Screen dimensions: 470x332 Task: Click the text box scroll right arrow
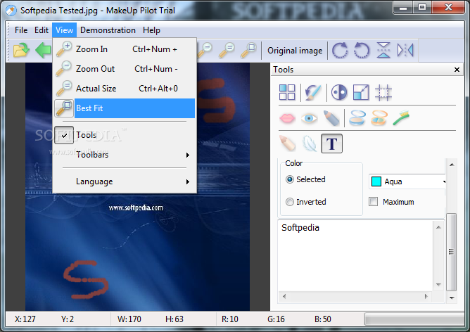tap(426, 296)
